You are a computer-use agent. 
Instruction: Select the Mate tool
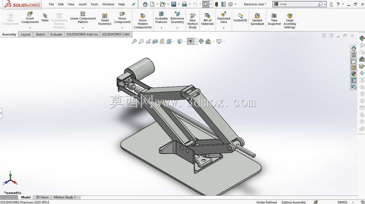tap(45, 18)
